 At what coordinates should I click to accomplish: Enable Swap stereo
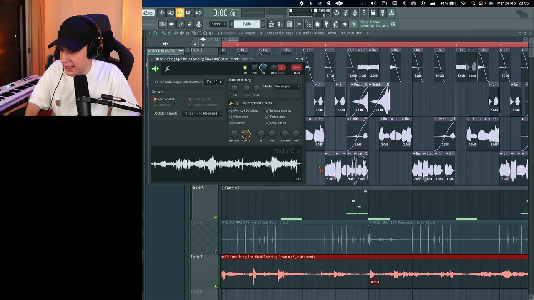(x=276, y=123)
